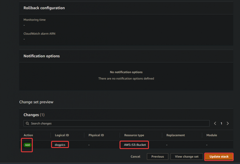The image size is (240, 164).
Task: Sort by the Action column header
Action: (28, 135)
